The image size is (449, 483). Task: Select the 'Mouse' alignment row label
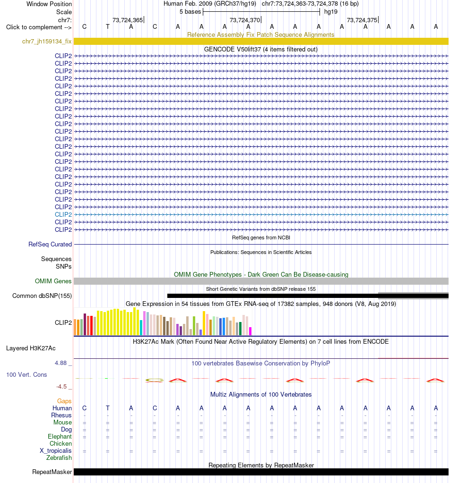pyautogui.click(x=62, y=422)
